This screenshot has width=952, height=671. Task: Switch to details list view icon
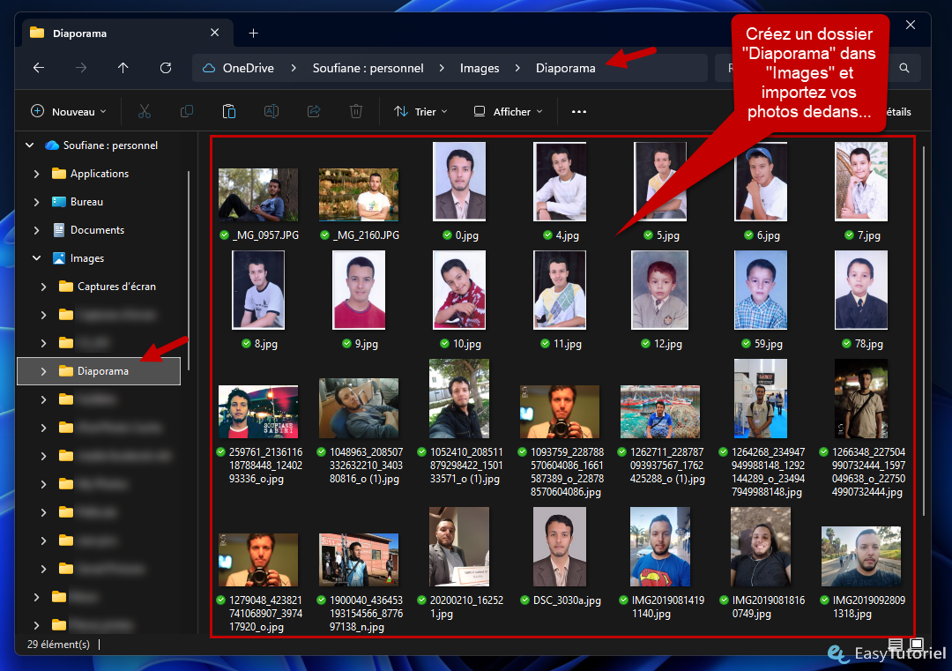(896, 644)
